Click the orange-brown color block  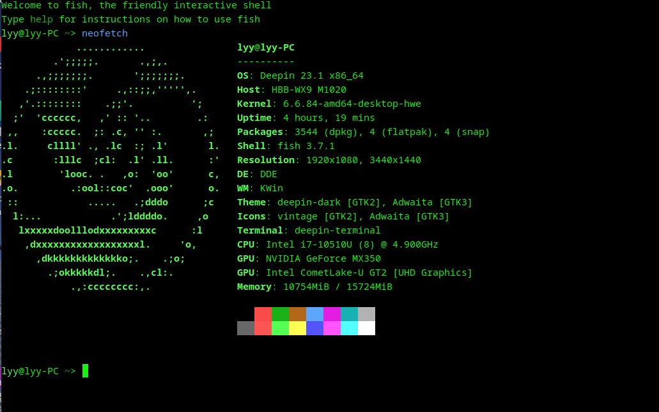297,314
